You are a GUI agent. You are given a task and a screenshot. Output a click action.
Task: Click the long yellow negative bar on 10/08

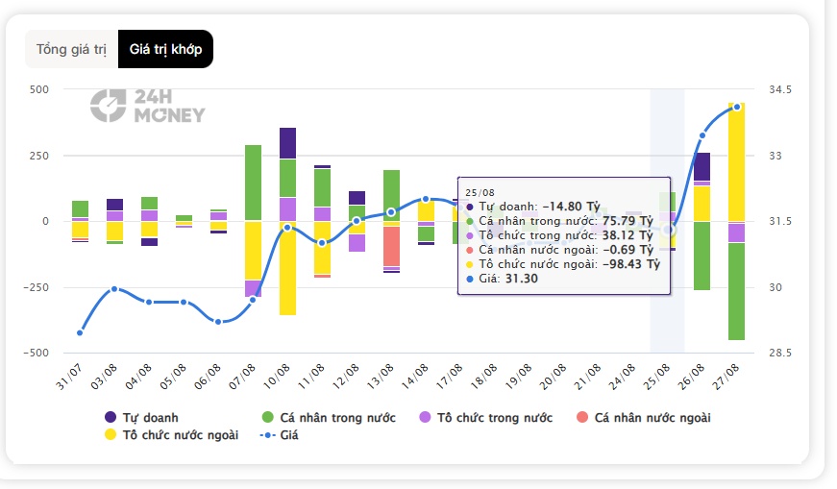tap(287, 268)
